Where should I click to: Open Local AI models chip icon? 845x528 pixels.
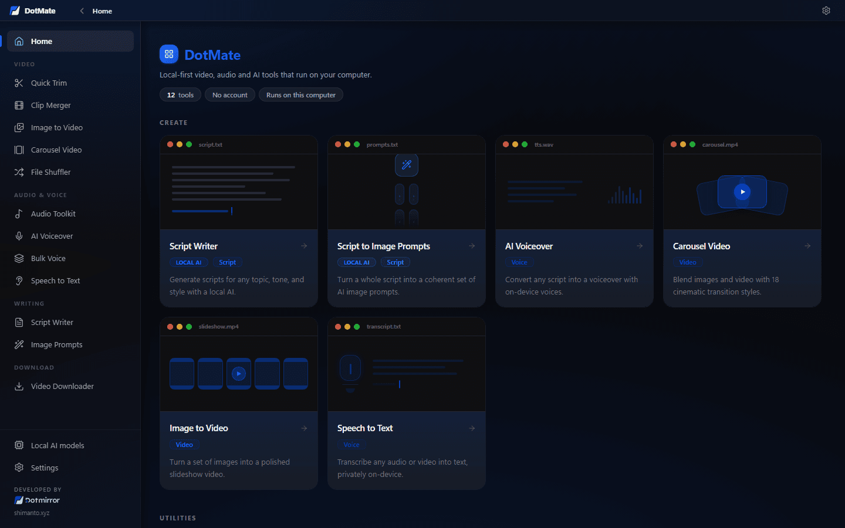19,445
